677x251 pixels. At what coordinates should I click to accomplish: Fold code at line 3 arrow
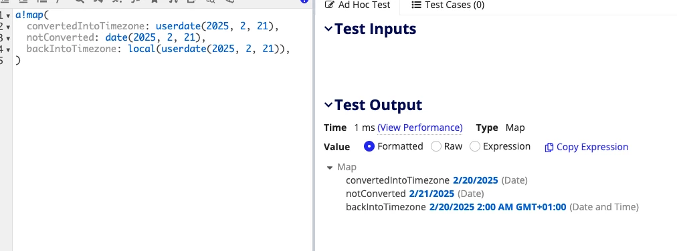(x=8, y=38)
